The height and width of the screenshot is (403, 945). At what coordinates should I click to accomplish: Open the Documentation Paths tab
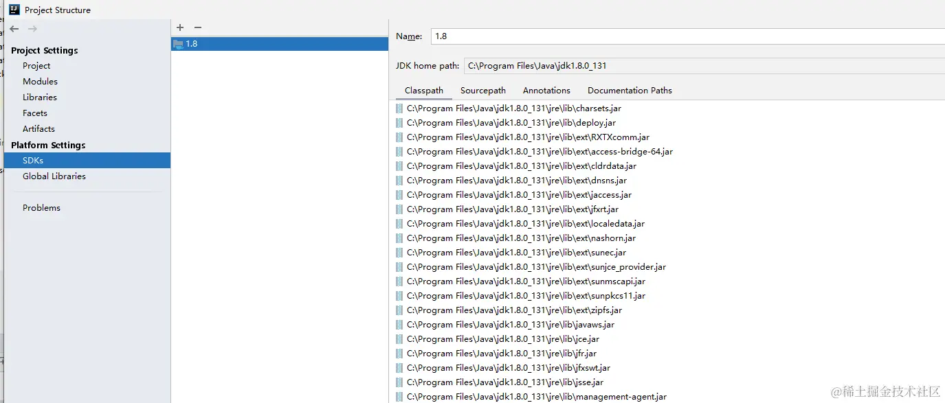(630, 91)
